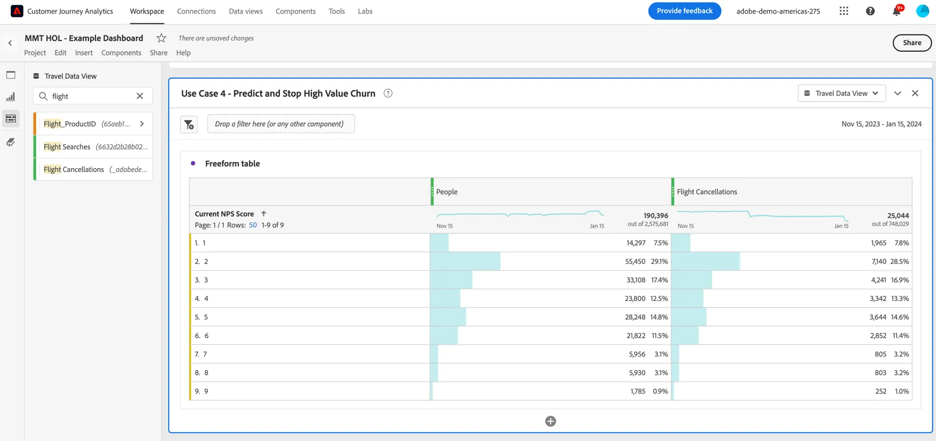Change rows per page value 50
936x441 pixels.
(x=253, y=225)
